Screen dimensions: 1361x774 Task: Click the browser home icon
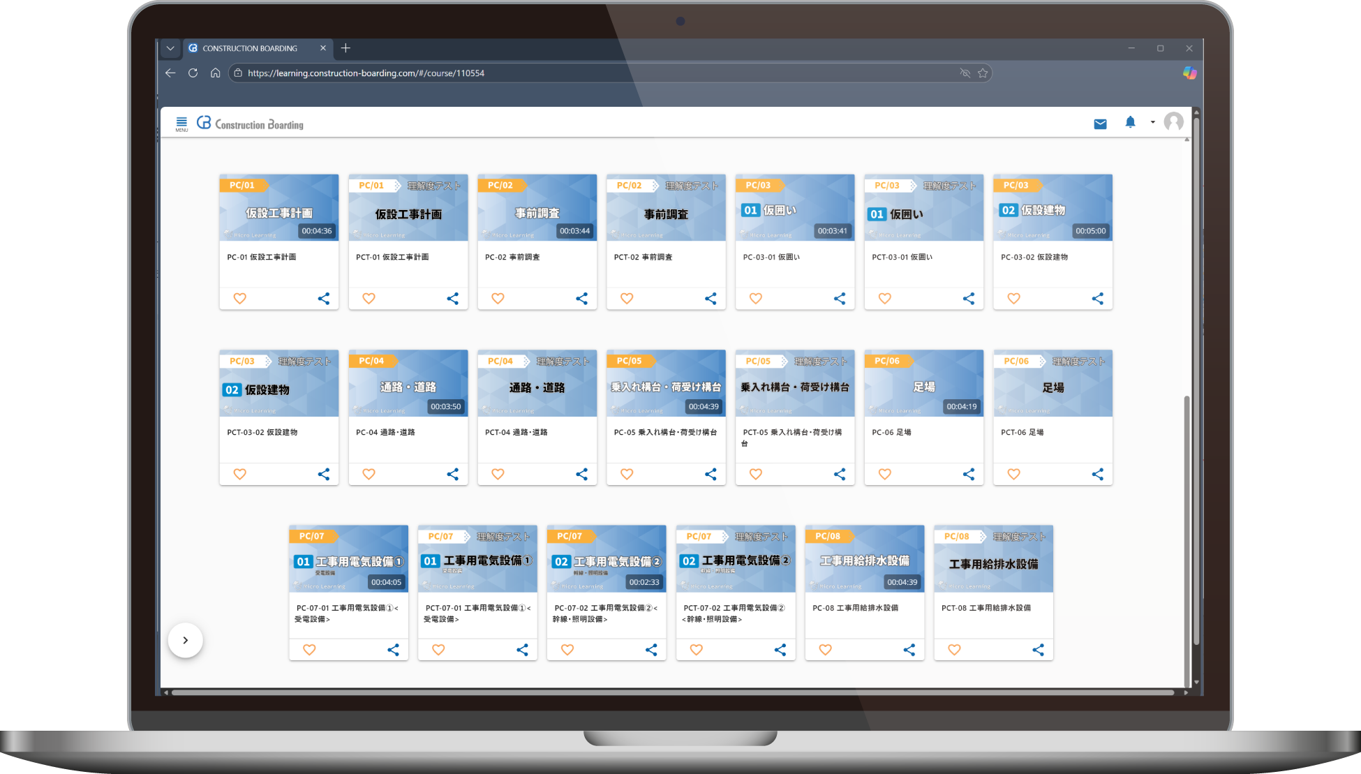(215, 73)
